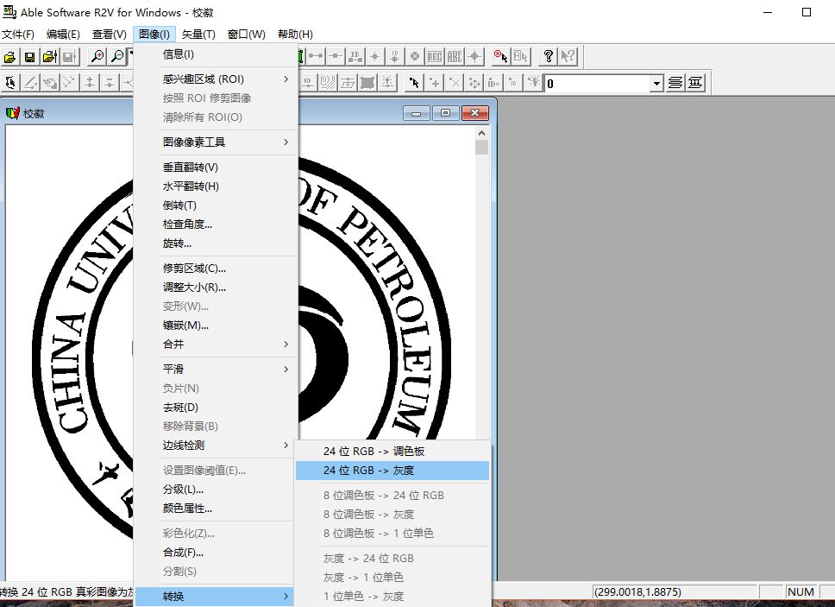Click the context help arrow-question icon
Viewport: 835px width, 607px height.
pyautogui.click(x=568, y=56)
